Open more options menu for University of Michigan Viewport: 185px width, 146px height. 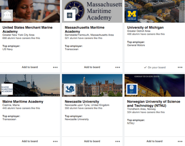tap(180, 67)
